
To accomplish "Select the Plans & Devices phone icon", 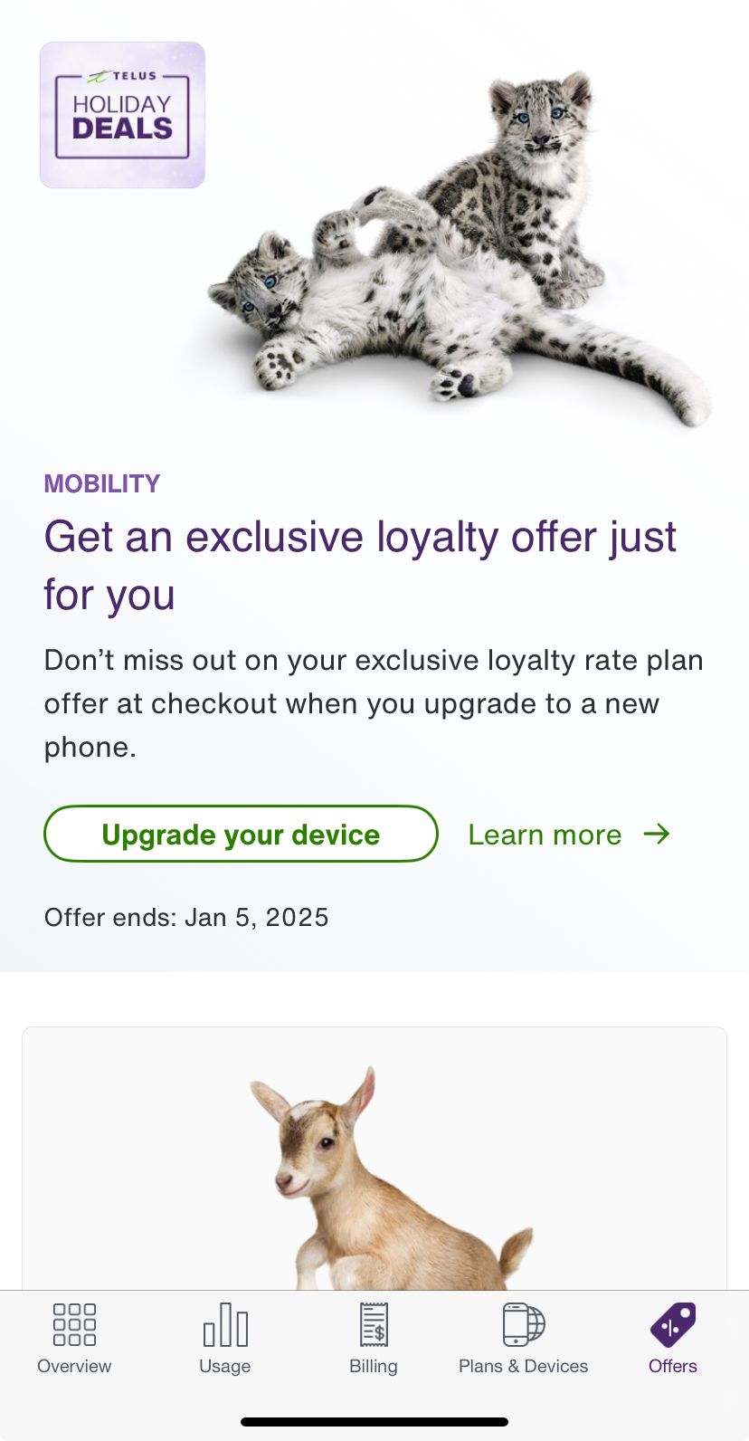I will [524, 1324].
